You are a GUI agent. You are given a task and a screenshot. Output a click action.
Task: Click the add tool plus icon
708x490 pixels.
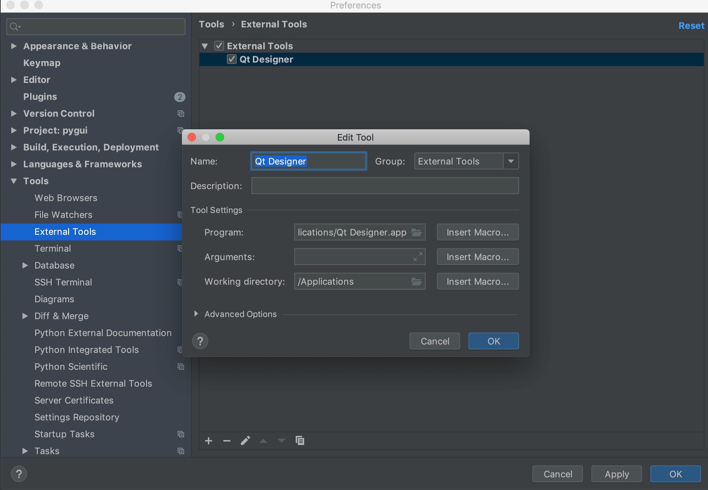(x=209, y=441)
